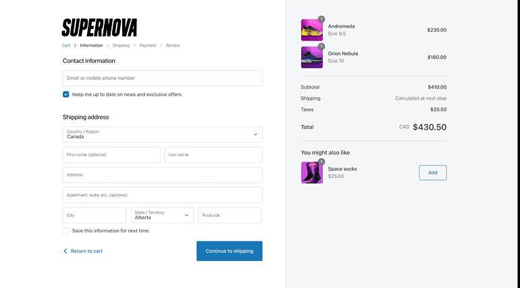
Task: Click the Andromeda shoe thumbnail
Action: click(x=312, y=30)
